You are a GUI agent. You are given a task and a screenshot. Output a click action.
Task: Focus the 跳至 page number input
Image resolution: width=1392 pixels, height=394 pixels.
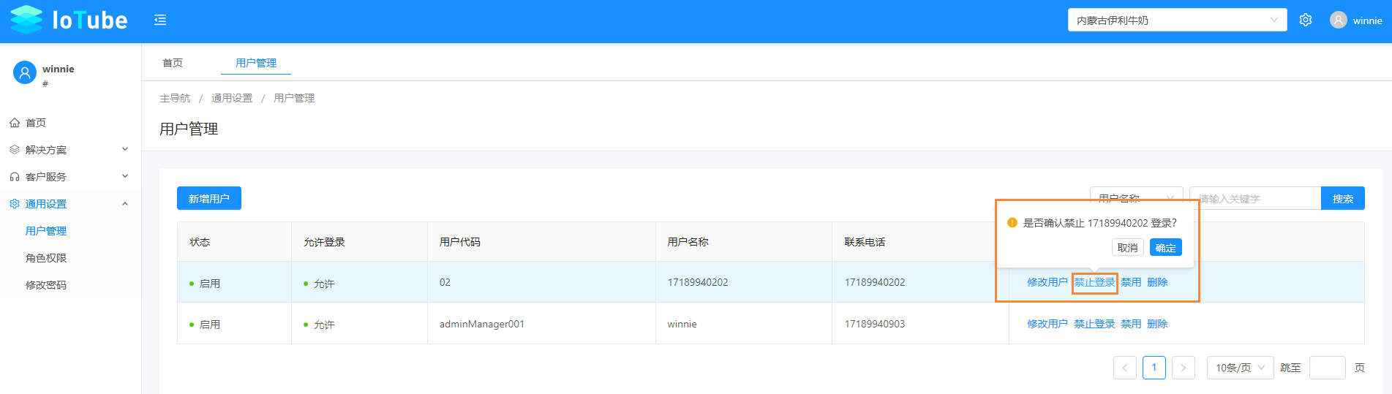tap(1328, 368)
